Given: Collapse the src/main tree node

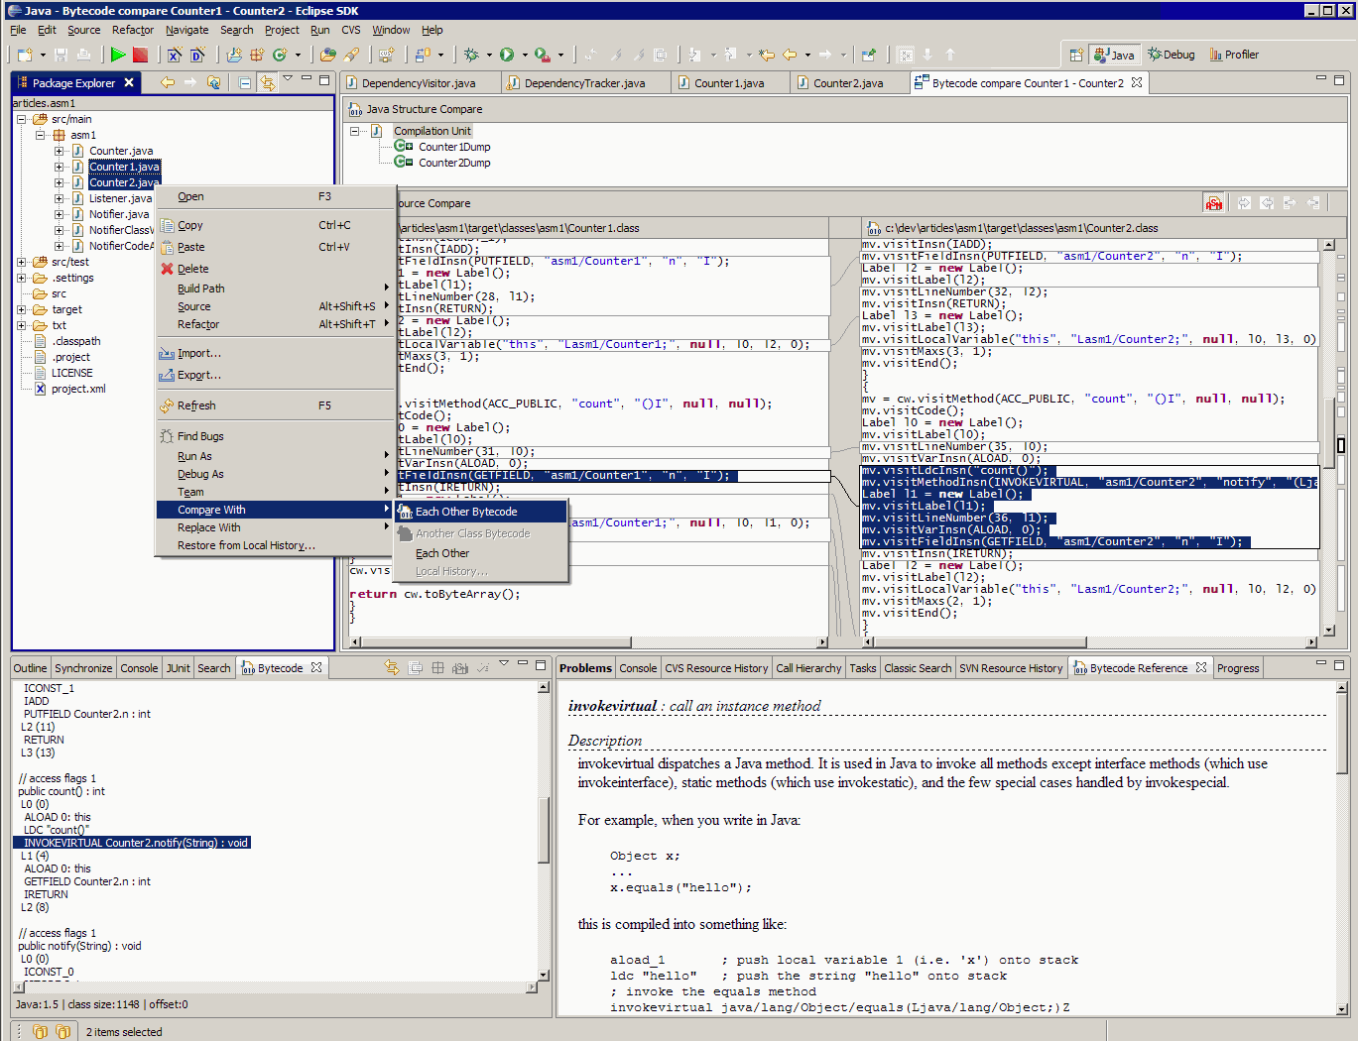Looking at the screenshot, I should click(x=22, y=119).
